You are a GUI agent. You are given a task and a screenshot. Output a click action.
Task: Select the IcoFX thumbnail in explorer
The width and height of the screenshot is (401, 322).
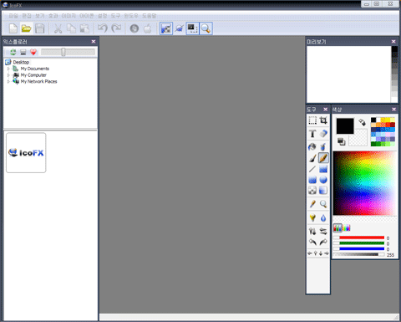click(26, 152)
